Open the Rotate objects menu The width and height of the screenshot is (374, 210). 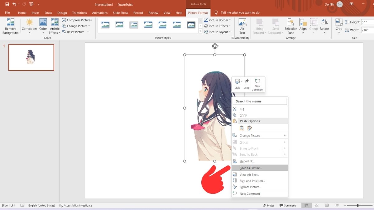pyautogui.click(x=324, y=26)
